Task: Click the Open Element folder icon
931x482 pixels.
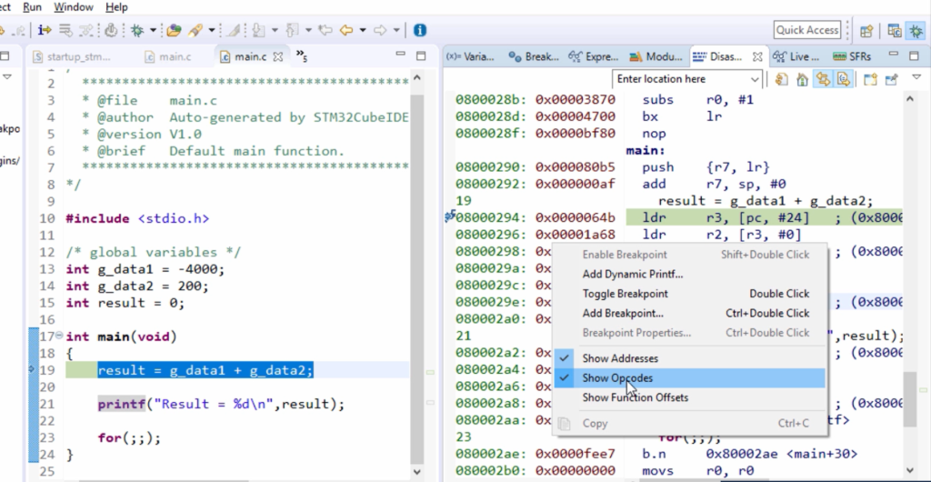Action: pyautogui.click(x=174, y=30)
